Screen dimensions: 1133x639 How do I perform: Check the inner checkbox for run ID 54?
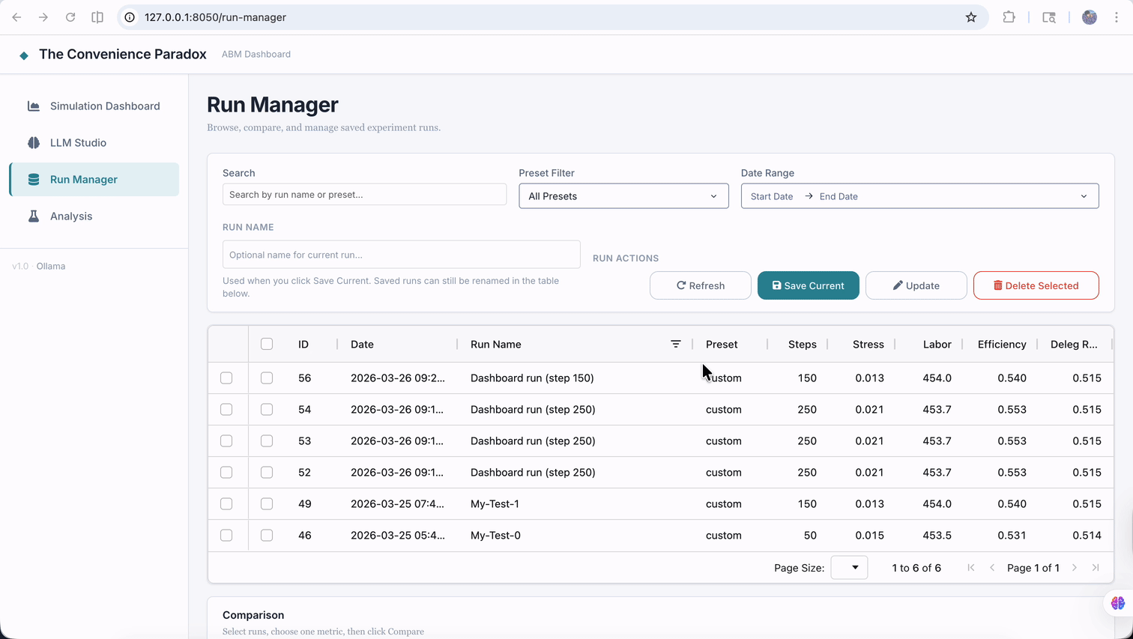pos(267,410)
